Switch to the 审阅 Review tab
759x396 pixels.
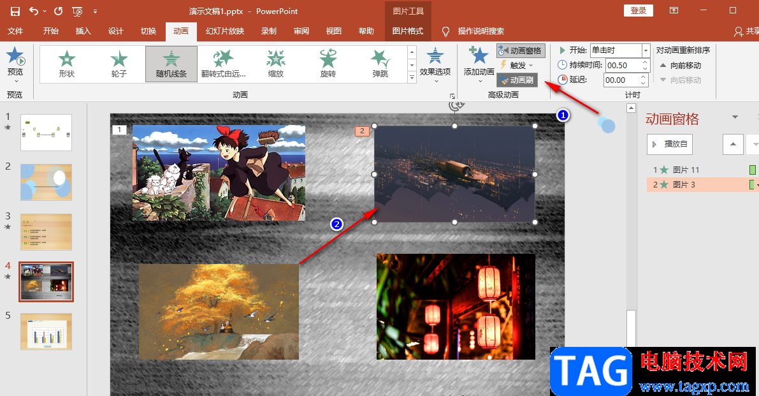[x=301, y=31]
